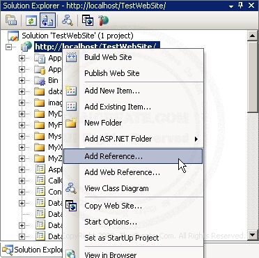Select the 'data' folder in the tree
Viewport: 259px width, 258px height.
[x=55, y=91]
